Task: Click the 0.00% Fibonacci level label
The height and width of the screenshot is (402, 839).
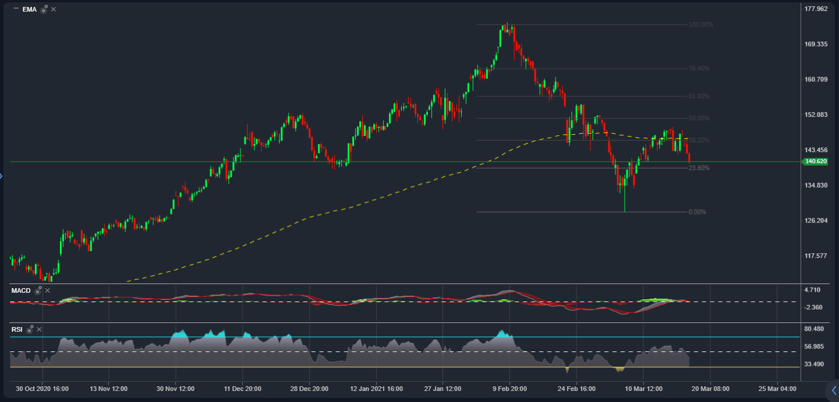Action: coord(697,212)
